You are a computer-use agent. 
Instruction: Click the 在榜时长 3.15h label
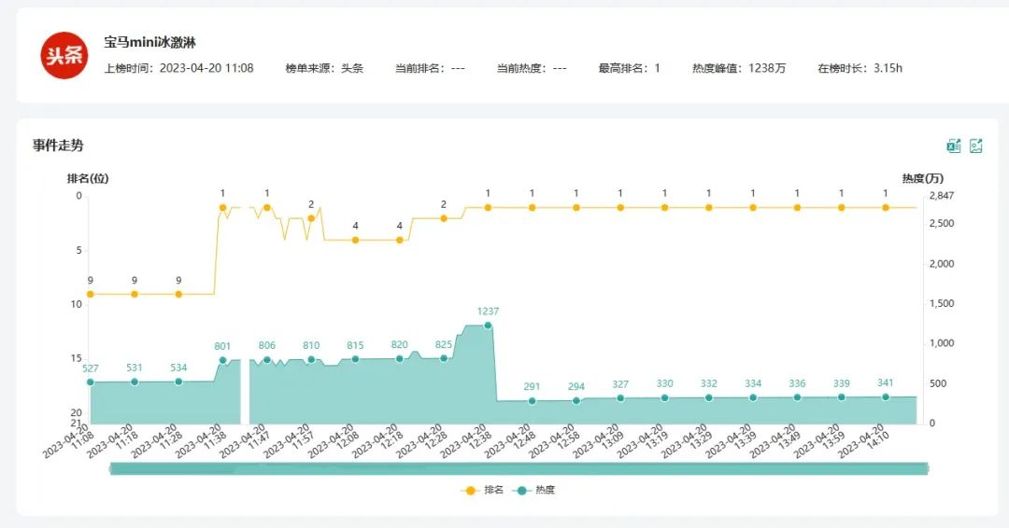click(860, 68)
